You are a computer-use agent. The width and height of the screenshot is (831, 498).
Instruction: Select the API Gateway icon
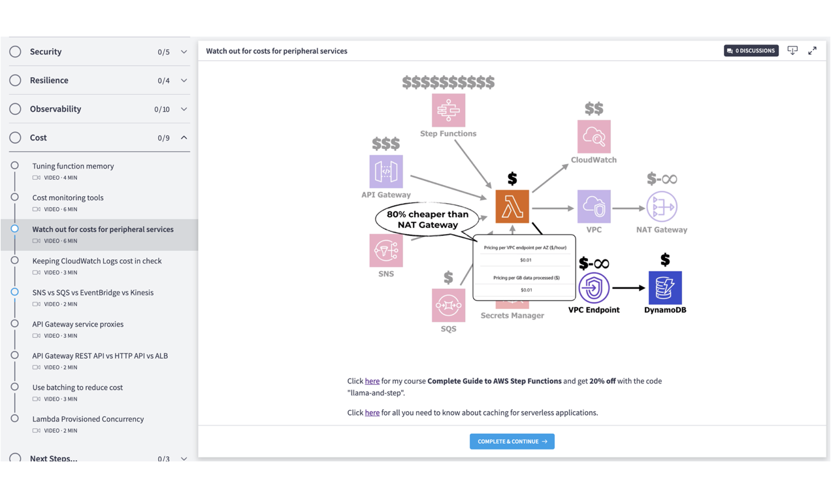pyautogui.click(x=385, y=172)
